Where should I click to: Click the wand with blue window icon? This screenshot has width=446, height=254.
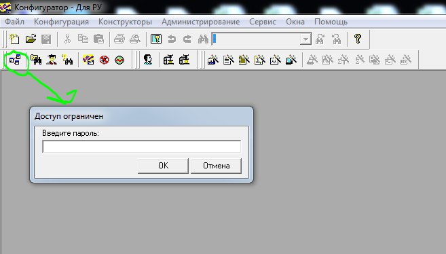291,60
